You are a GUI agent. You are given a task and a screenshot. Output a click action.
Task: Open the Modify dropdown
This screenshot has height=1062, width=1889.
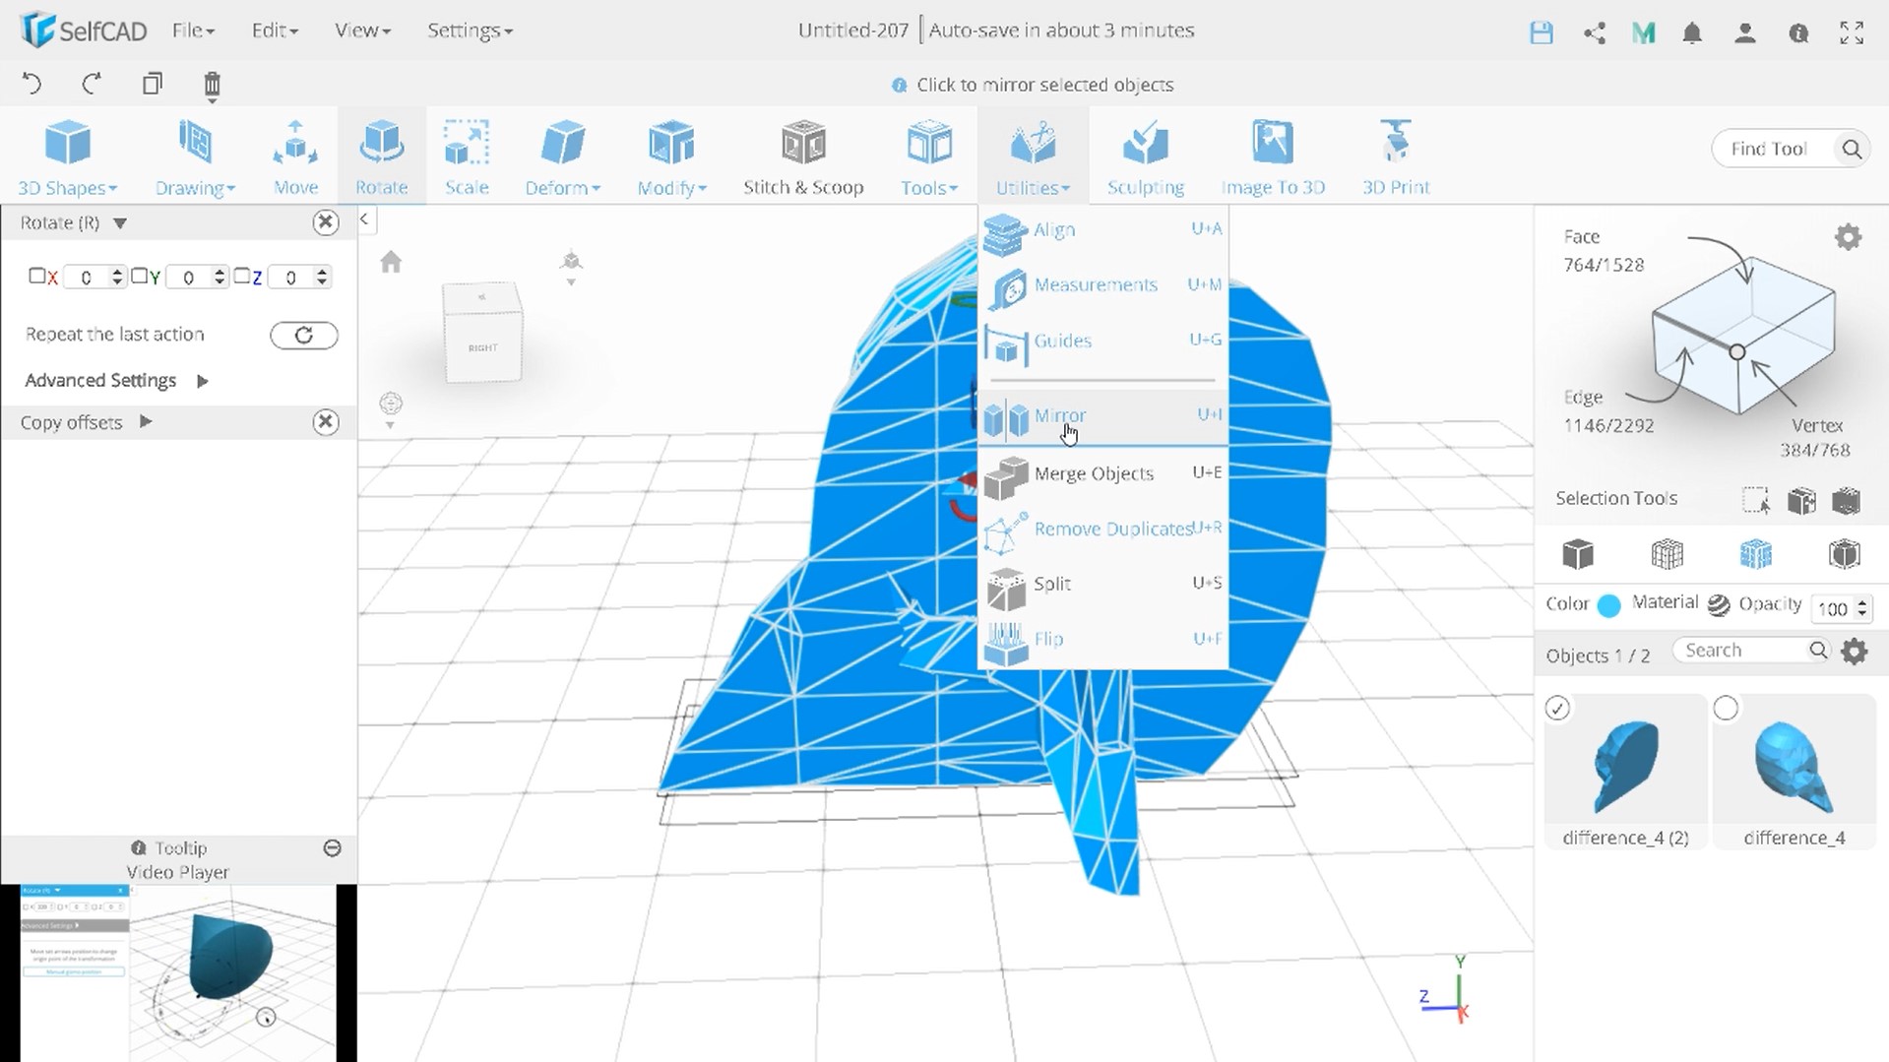coord(671,157)
